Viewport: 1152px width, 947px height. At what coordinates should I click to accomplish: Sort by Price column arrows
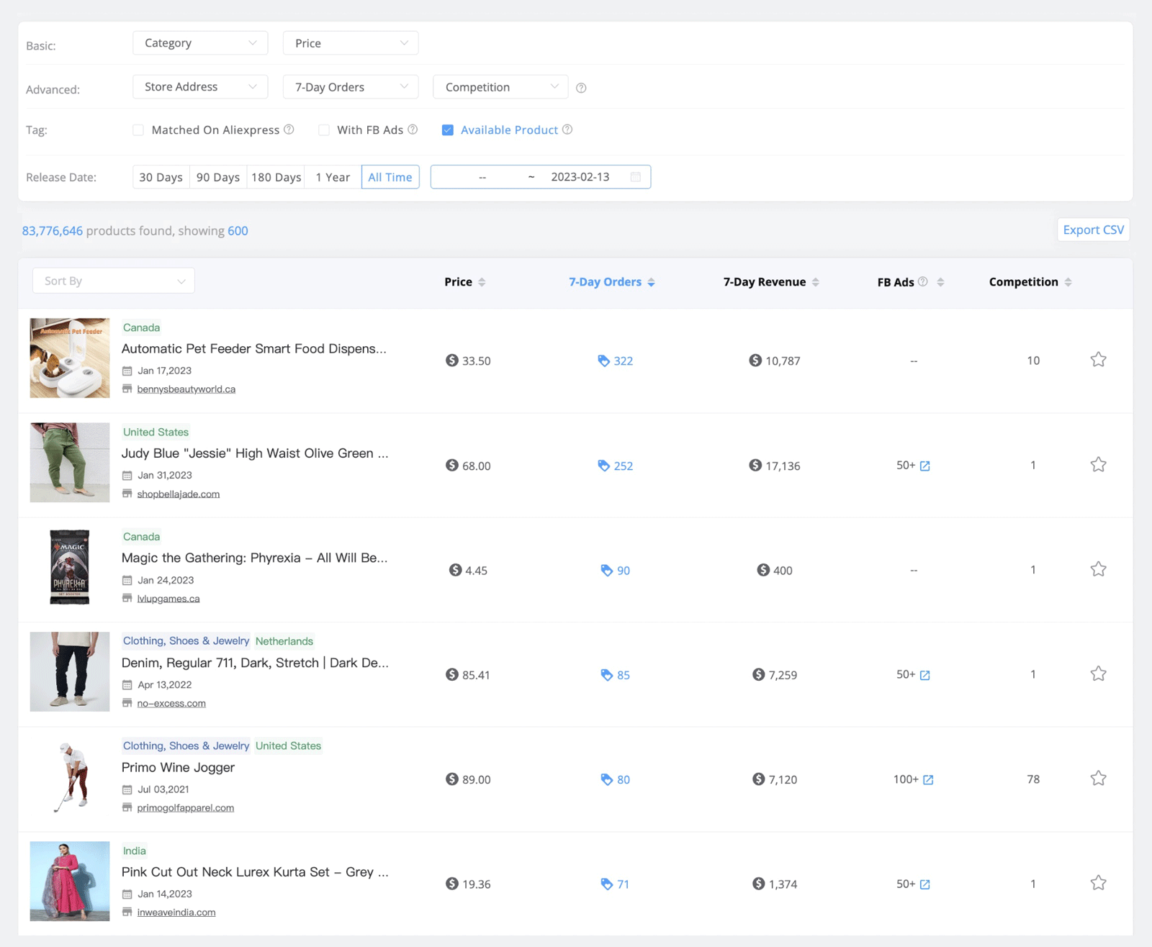(482, 282)
